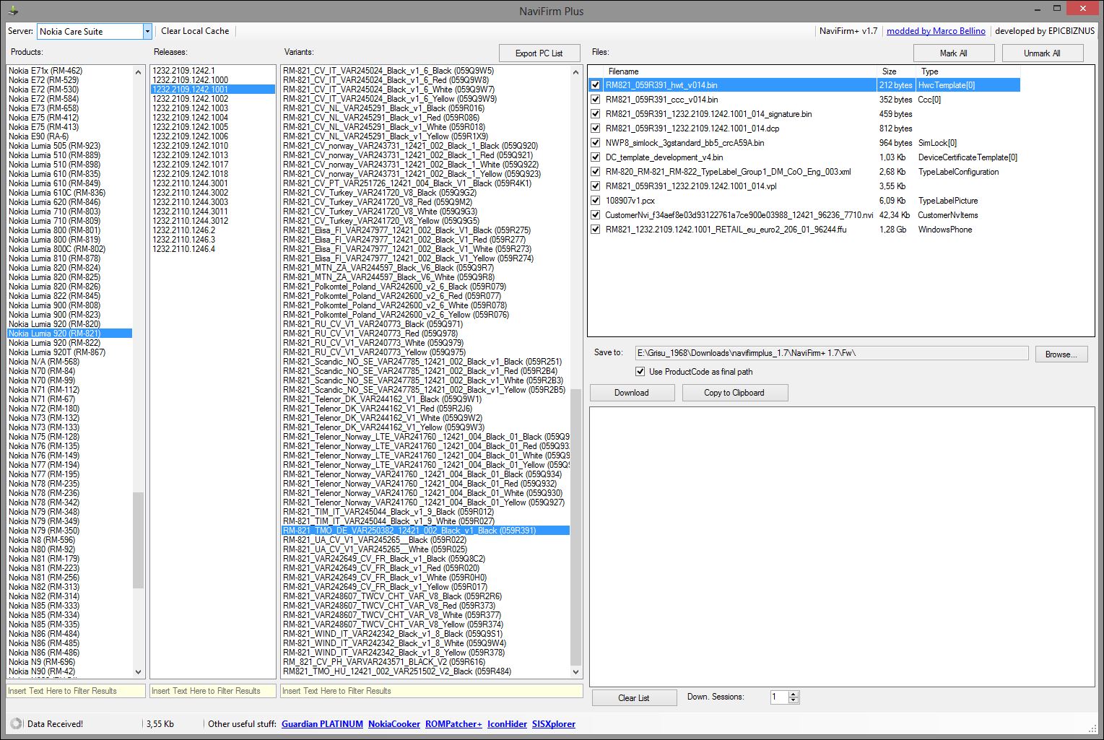Click the Variants list scroll-down arrow
The width and height of the screenshot is (1104, 740).
click(575, 672)
